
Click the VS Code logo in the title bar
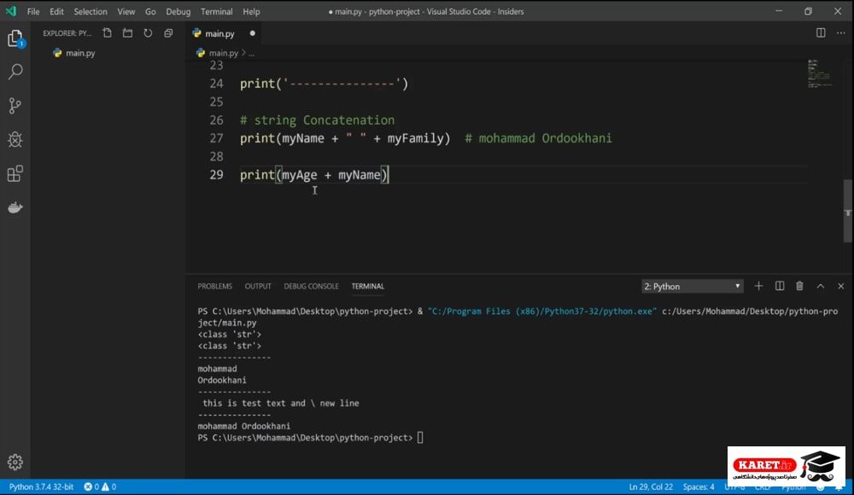tap(11, 11)
